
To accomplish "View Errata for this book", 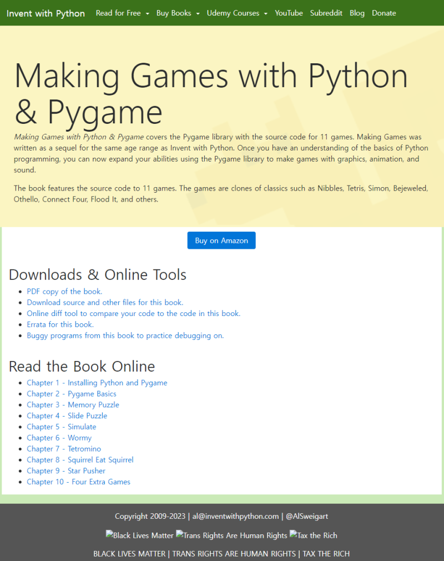I will (x=60, y=324).
